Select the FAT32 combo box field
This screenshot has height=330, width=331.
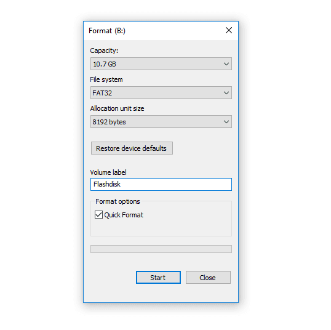coord(161,93)
